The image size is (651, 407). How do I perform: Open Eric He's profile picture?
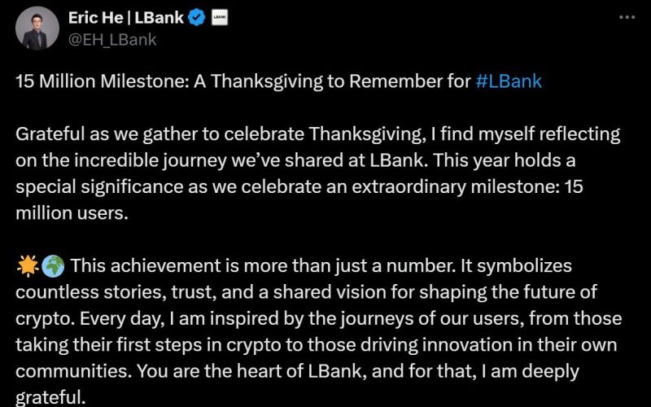point(37,28)
